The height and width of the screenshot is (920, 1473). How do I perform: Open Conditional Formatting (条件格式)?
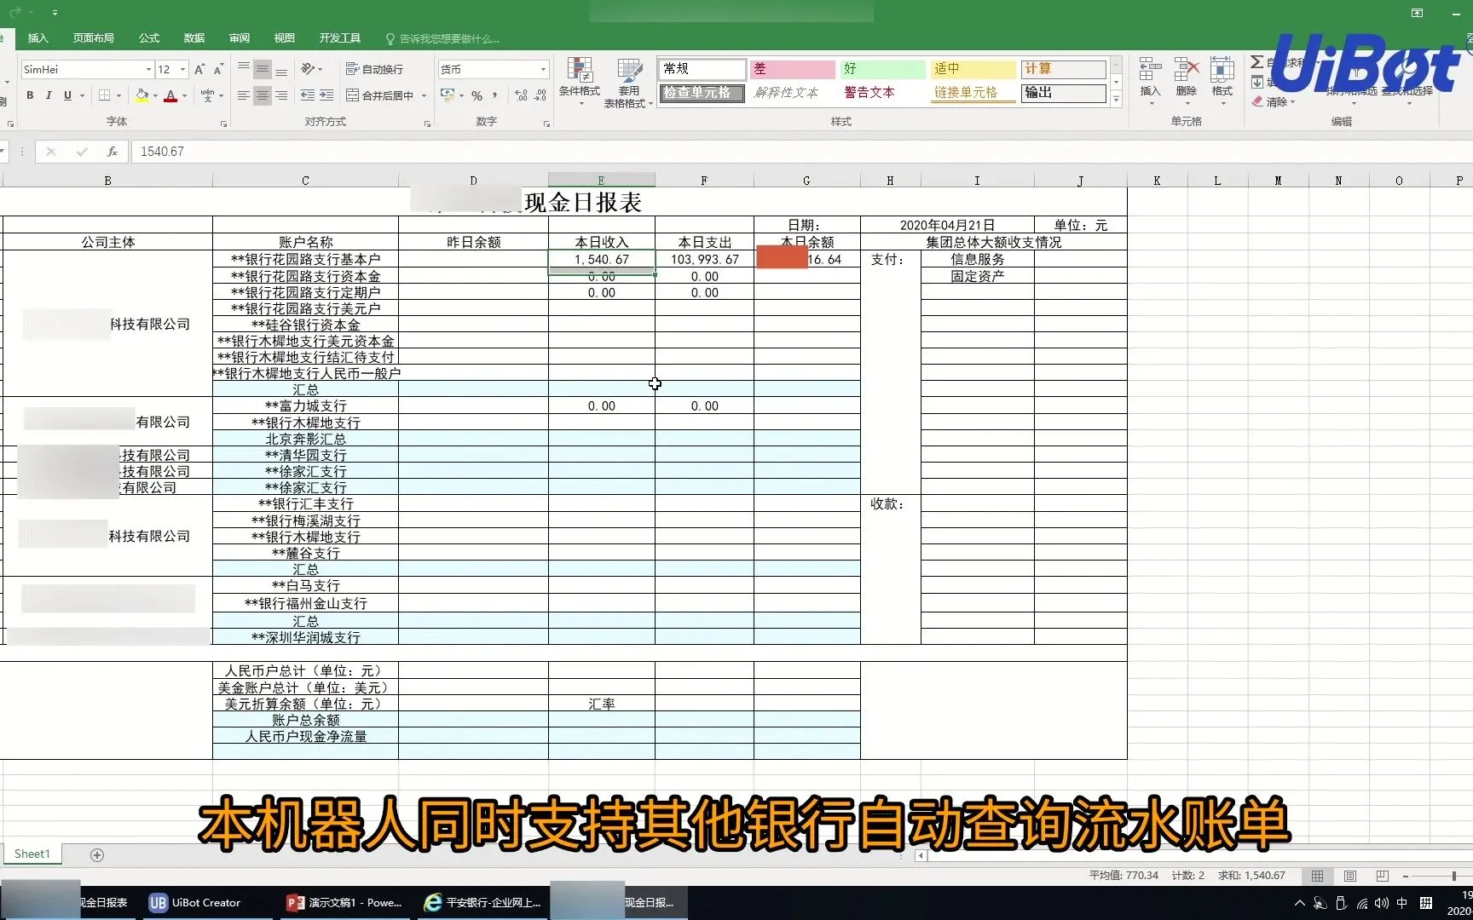pyautogui.click(x=580, y=81)
